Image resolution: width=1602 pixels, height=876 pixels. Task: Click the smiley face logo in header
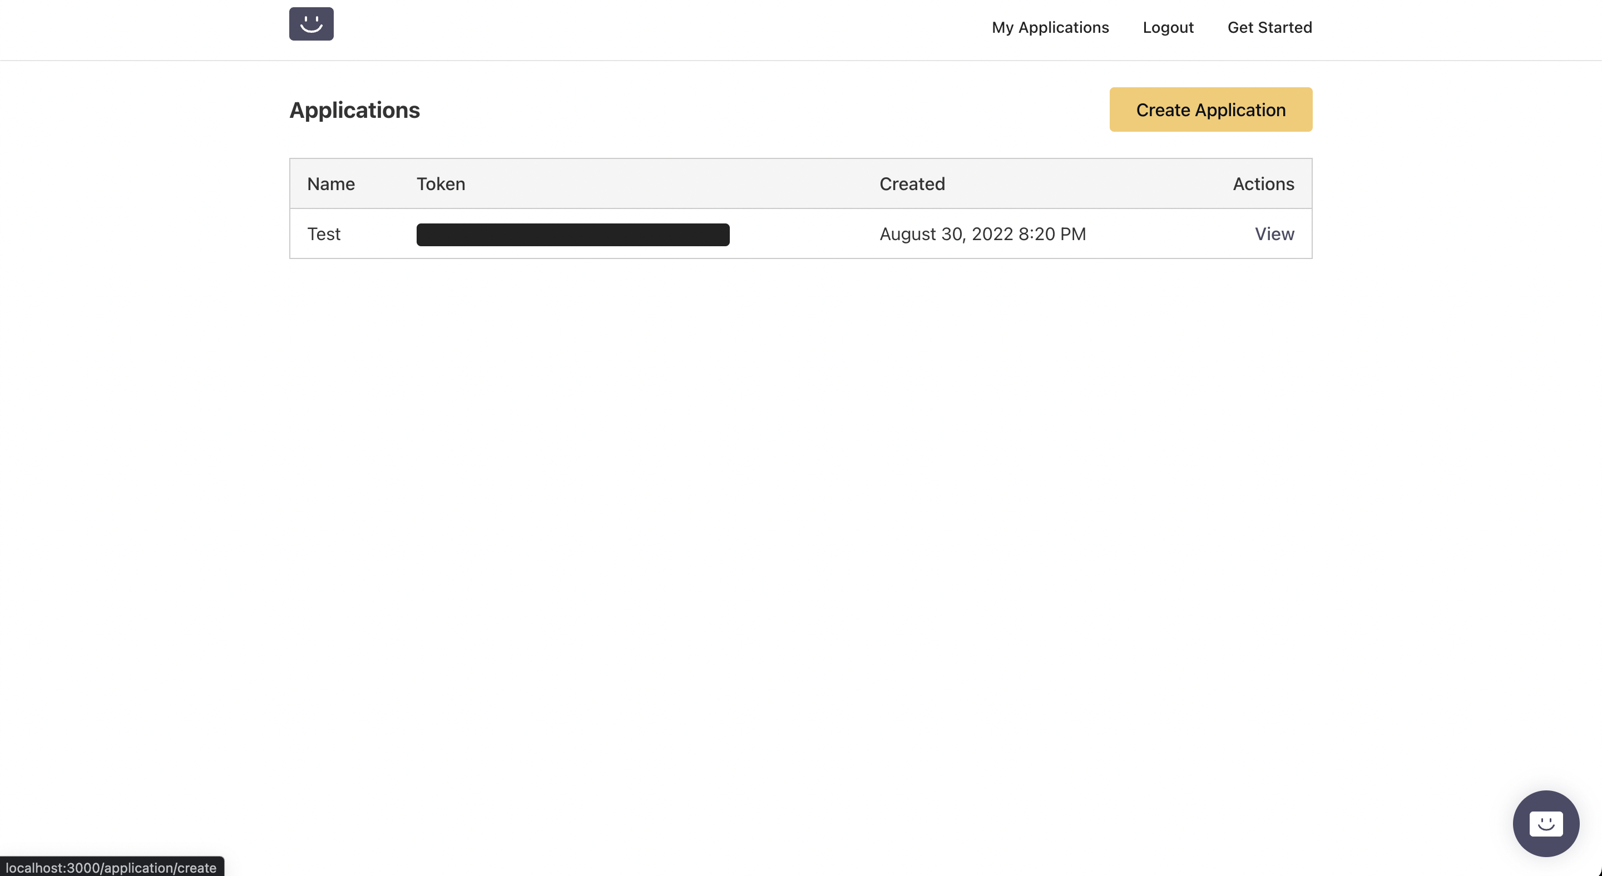[x=311, y=23]
